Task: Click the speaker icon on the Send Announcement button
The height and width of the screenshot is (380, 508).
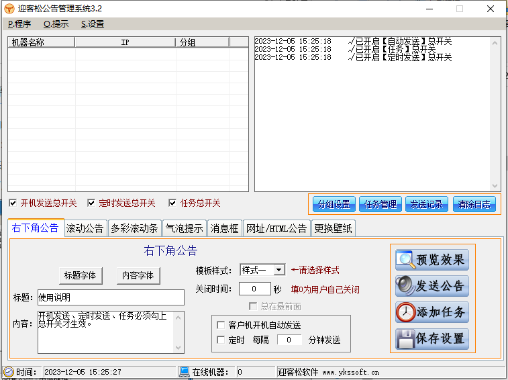Action: point(405,286)
